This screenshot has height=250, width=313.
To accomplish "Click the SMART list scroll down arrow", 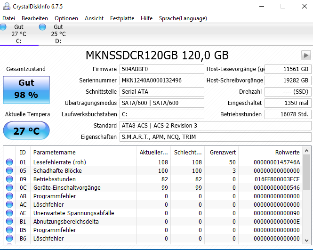I will click(307, 240).
